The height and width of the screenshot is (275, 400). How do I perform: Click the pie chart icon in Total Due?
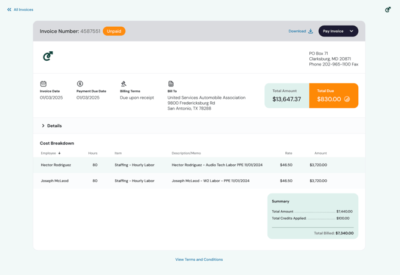click(347, 99)
